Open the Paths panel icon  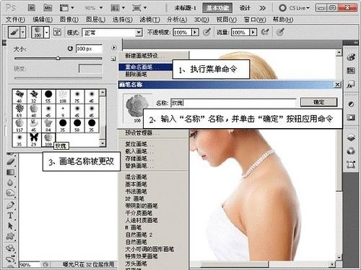(x=351, y=164)
